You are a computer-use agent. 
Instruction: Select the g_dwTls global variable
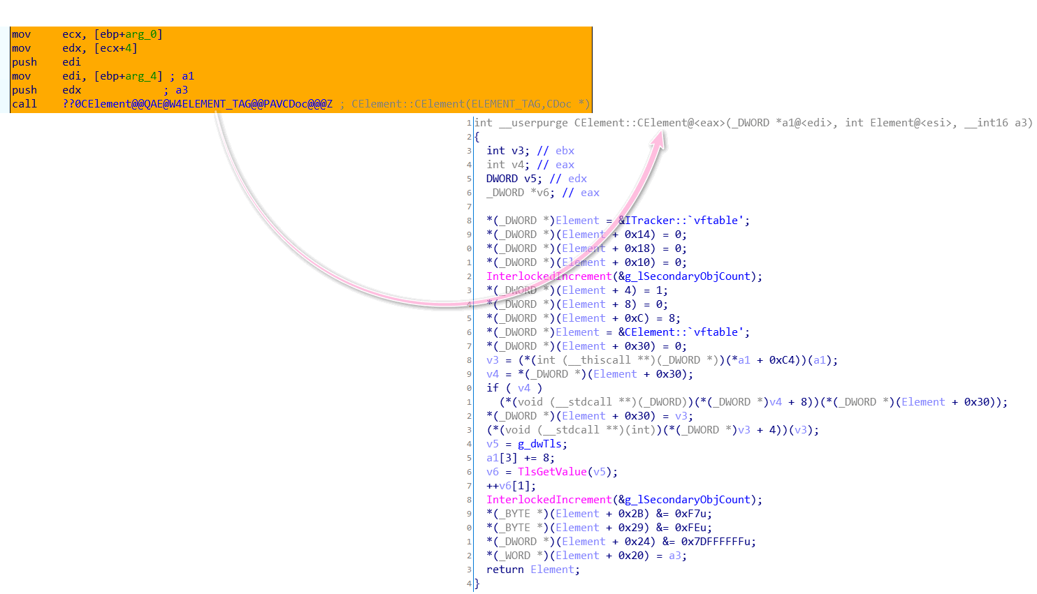tap(542, 444)
